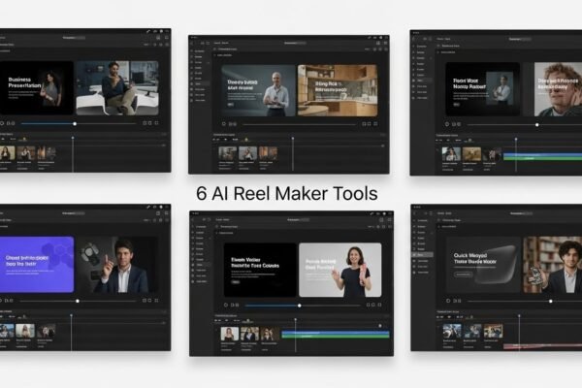Click pencil icon in purple slide window title bar

tap(148, 207)
